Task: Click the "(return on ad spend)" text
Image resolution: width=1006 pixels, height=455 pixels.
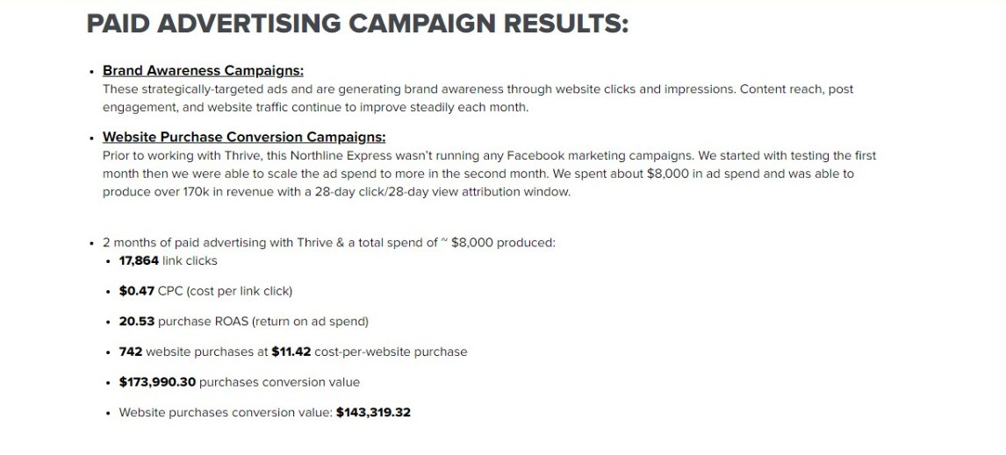Action: (x=310, y=322)
